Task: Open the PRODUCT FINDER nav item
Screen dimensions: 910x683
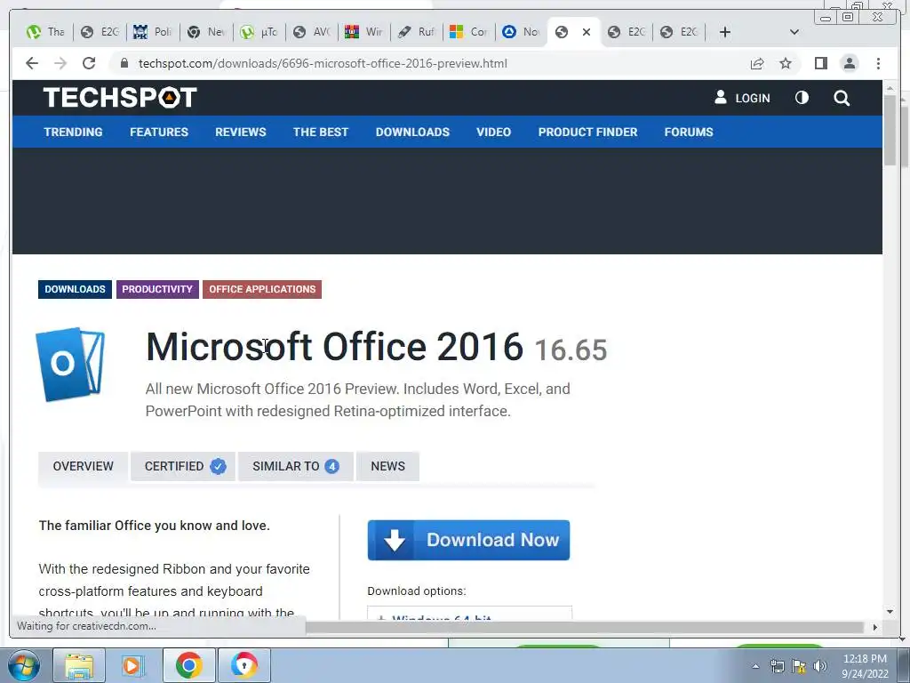Action: 588,132
